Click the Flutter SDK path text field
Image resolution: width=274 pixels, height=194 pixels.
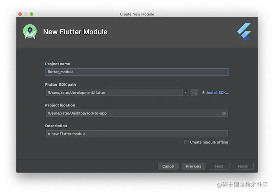coord(114,93)
